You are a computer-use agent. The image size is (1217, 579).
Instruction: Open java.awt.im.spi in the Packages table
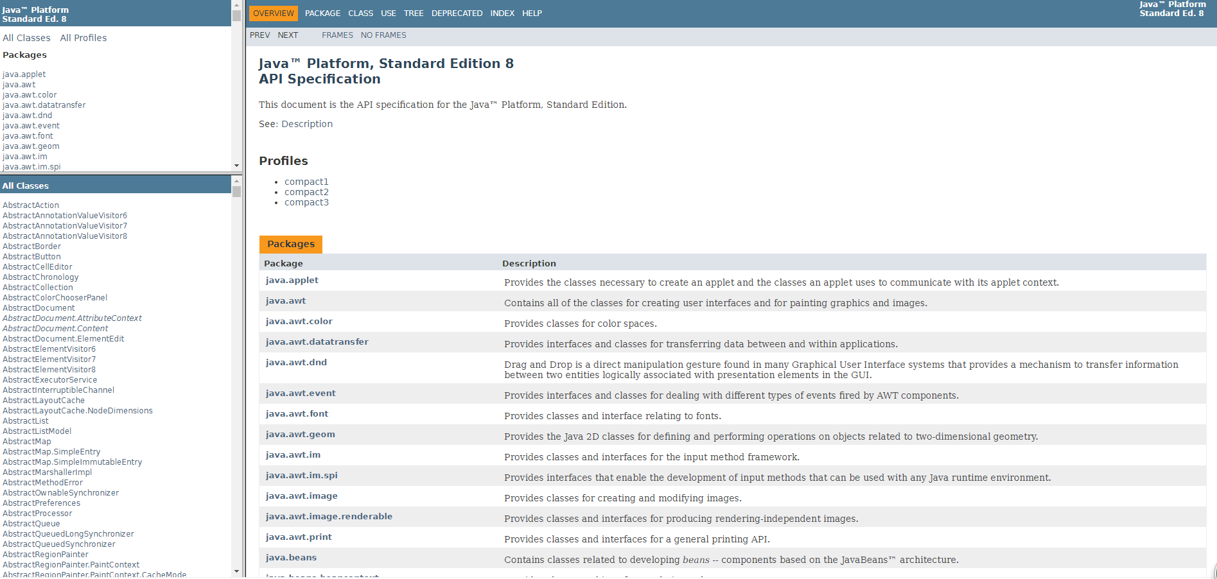301,476
